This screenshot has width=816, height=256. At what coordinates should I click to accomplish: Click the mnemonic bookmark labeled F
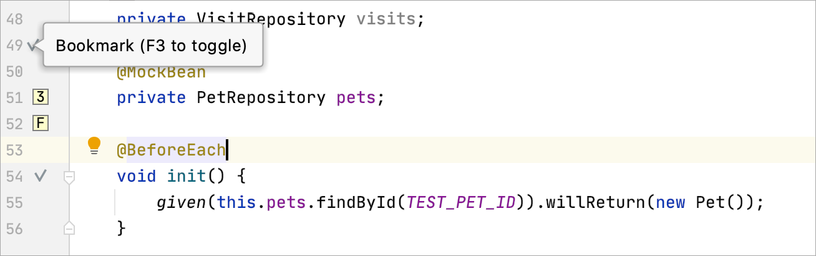click(x=40, y=123)
